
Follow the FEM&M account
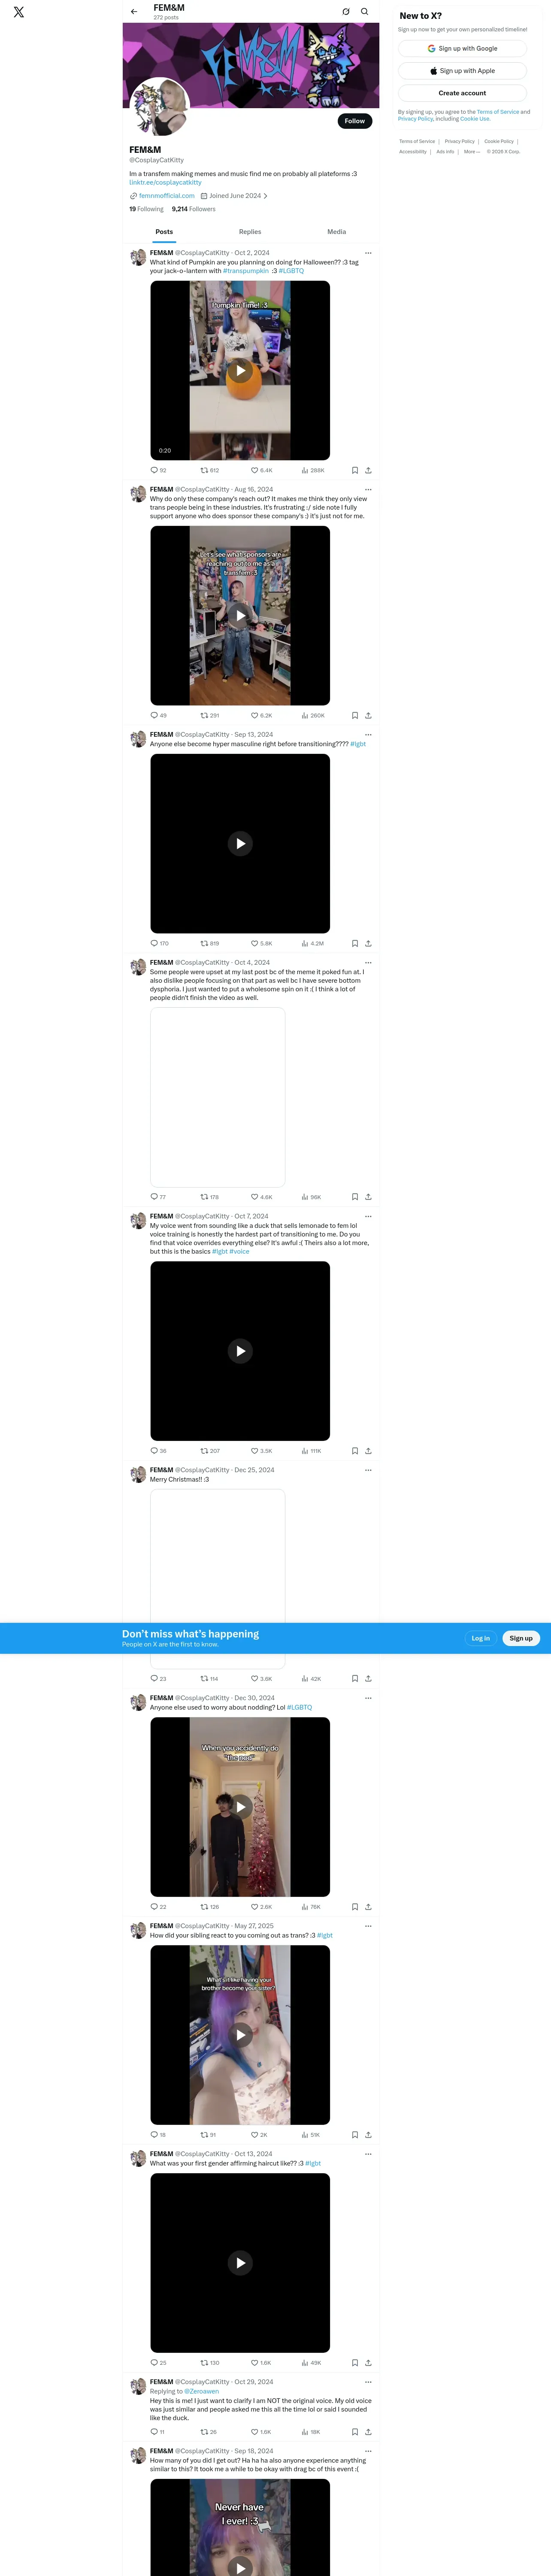click(355, 121)
